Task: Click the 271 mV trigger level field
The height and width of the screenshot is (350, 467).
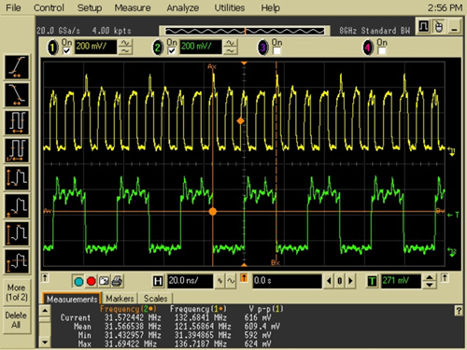Action: (x=401, y=281)
